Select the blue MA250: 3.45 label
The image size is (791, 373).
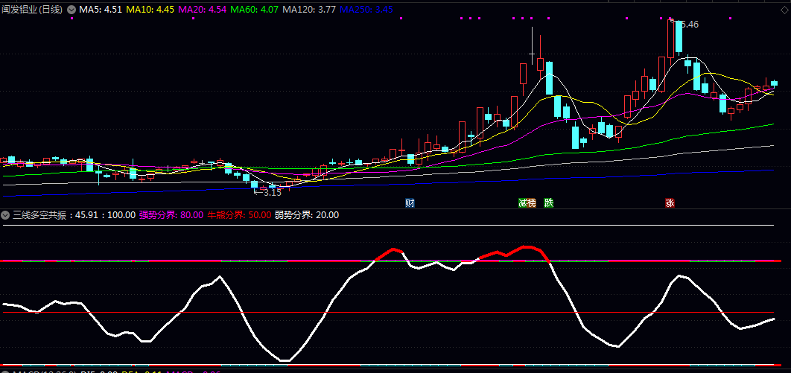point(367,10)
